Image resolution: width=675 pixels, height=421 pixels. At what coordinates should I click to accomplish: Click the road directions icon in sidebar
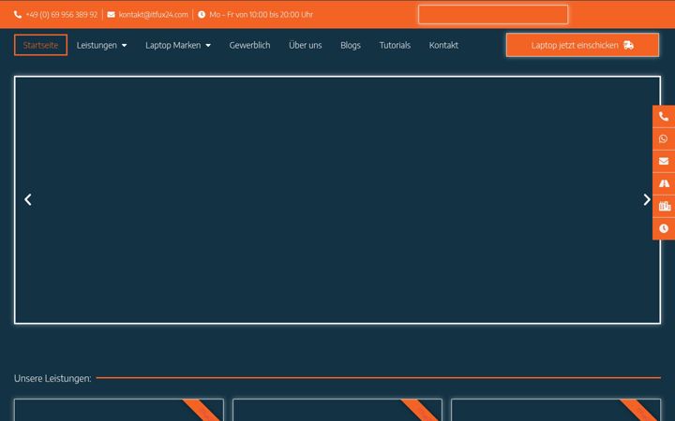(x=664, y=183)
